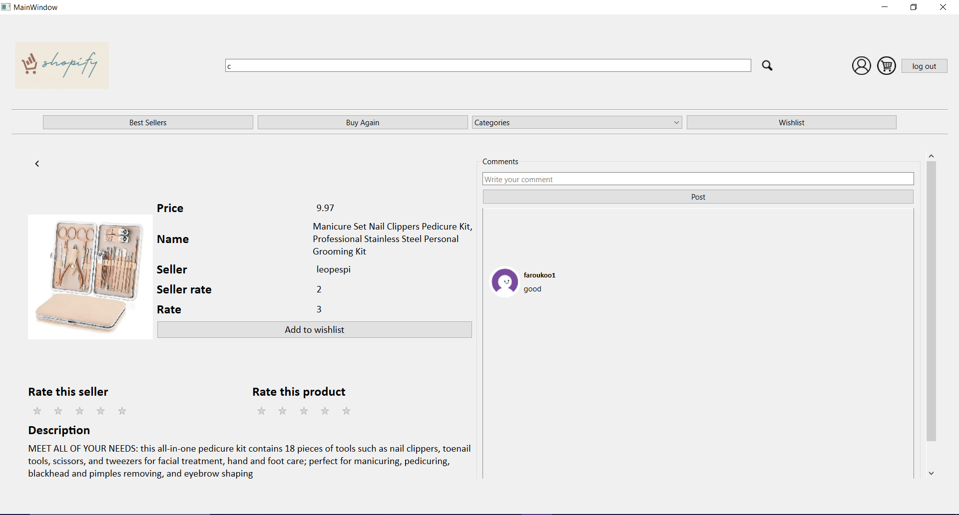
Task: Click the comments vertical scrollbar
Action: (x=931, y=301)
